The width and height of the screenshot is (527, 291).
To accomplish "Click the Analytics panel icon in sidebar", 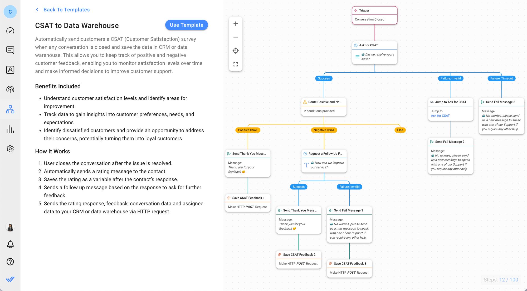I will tap(10, 128).
